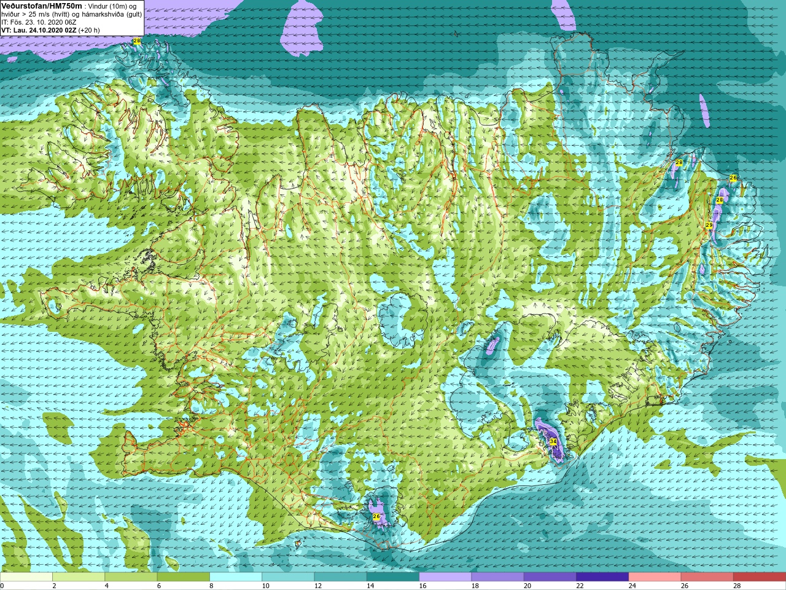The image size is (786, 590).
Task: Click the '8' value on the legend scale
Action: coord(212,586)
